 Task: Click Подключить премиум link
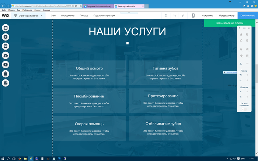coord(104,15)
